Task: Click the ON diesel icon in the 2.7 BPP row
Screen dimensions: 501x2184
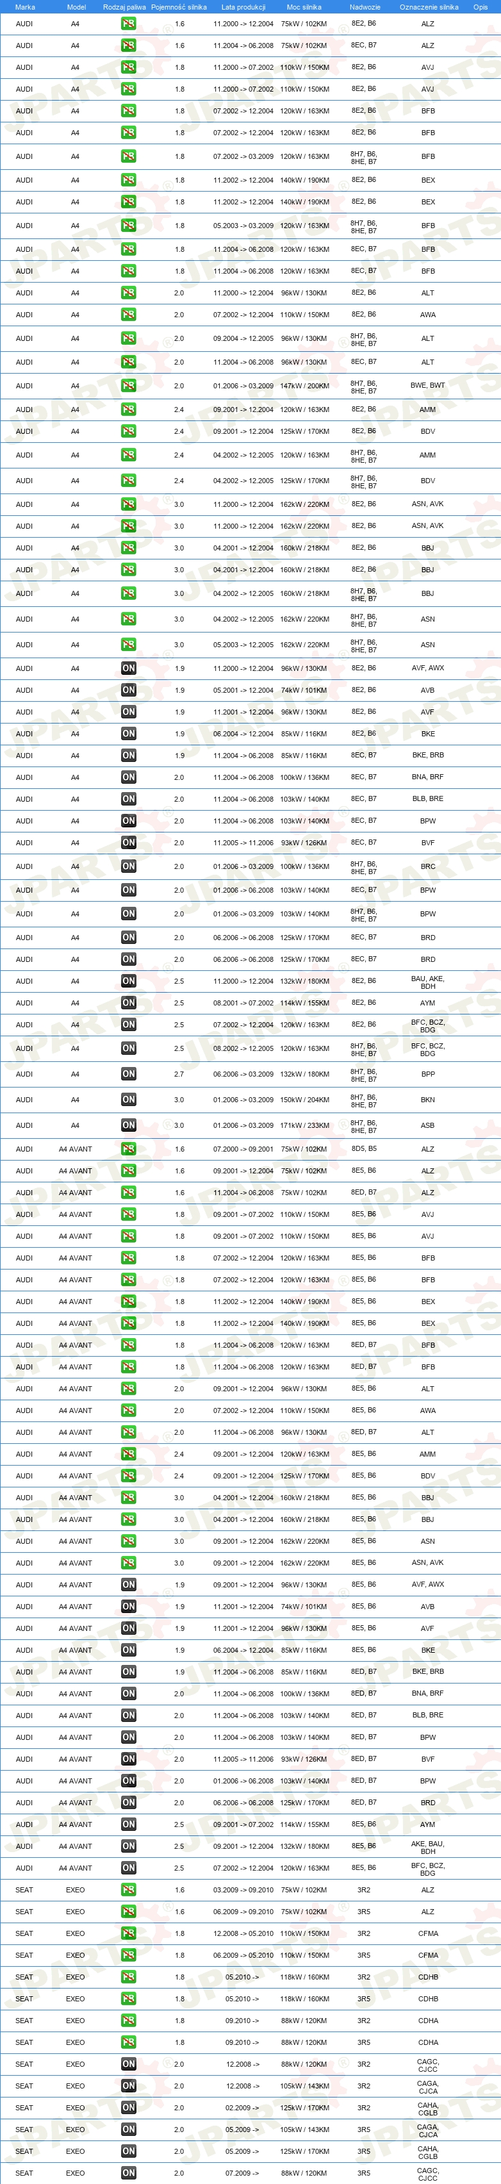Action: pyautogui.click(x=128, y=1074)
